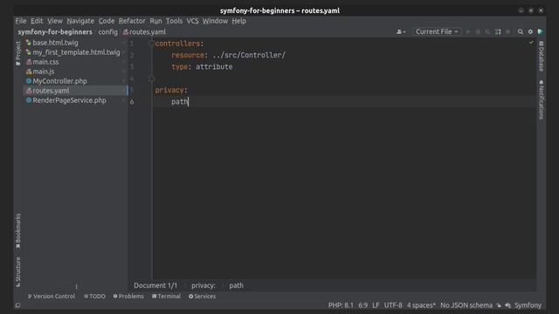Image resolution: width=559 pixels, height=314 pixels.
Task: Toggle the Project tool window tab
Action: (18, 53)
